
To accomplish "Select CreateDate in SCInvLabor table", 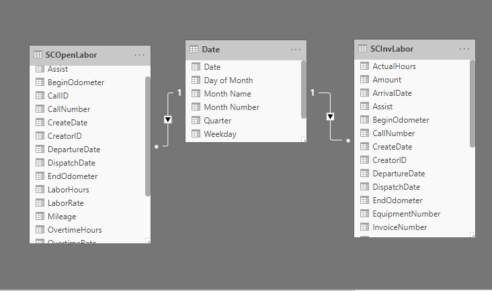I will 393,147.
